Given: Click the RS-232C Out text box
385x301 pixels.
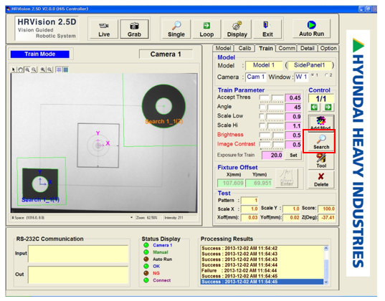Looking at the screenshot, I should (x=78, y=275).
